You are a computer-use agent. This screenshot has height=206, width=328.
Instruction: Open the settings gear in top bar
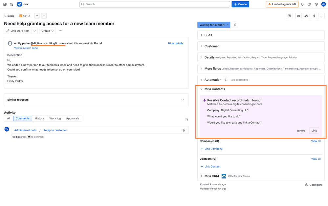316,4
